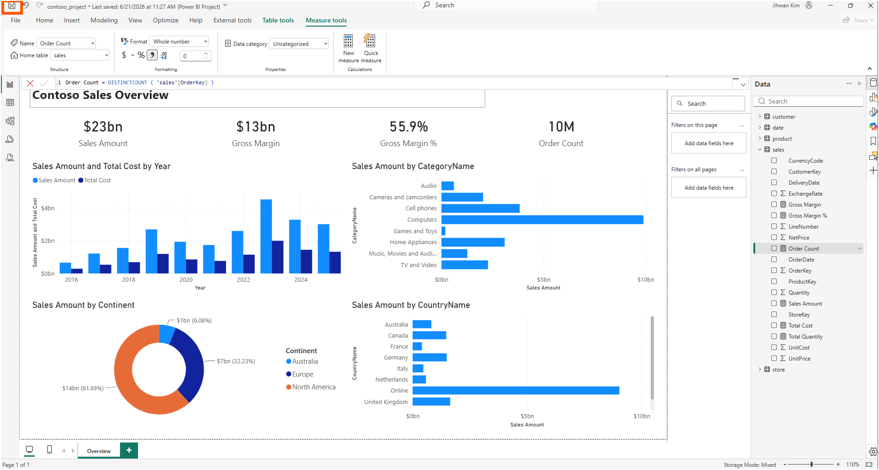Open Model view in left sidebar
Screen dimensions: 879x470
10,121
